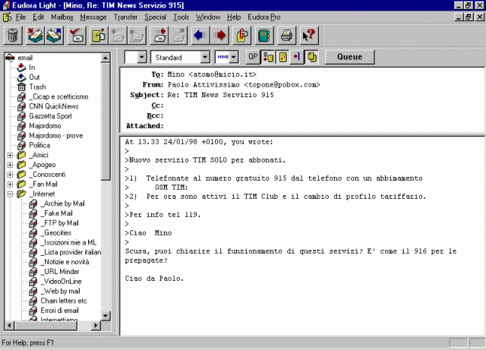Image resolution: width=486 pixels, height=350 pixels.
Task: Open the Eudora Pro menu
Action: [264, 17]
